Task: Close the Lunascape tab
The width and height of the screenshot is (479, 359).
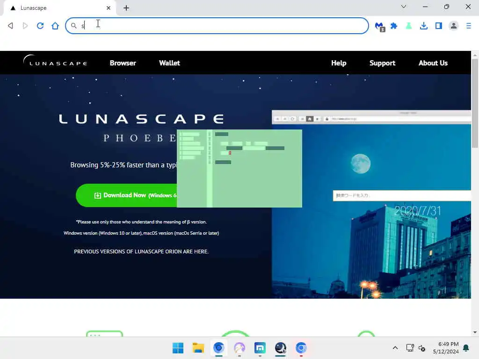Action: (108, 8)
